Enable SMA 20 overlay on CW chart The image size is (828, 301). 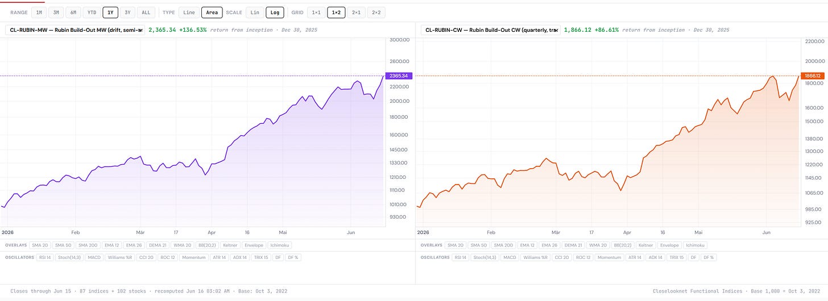456,245
